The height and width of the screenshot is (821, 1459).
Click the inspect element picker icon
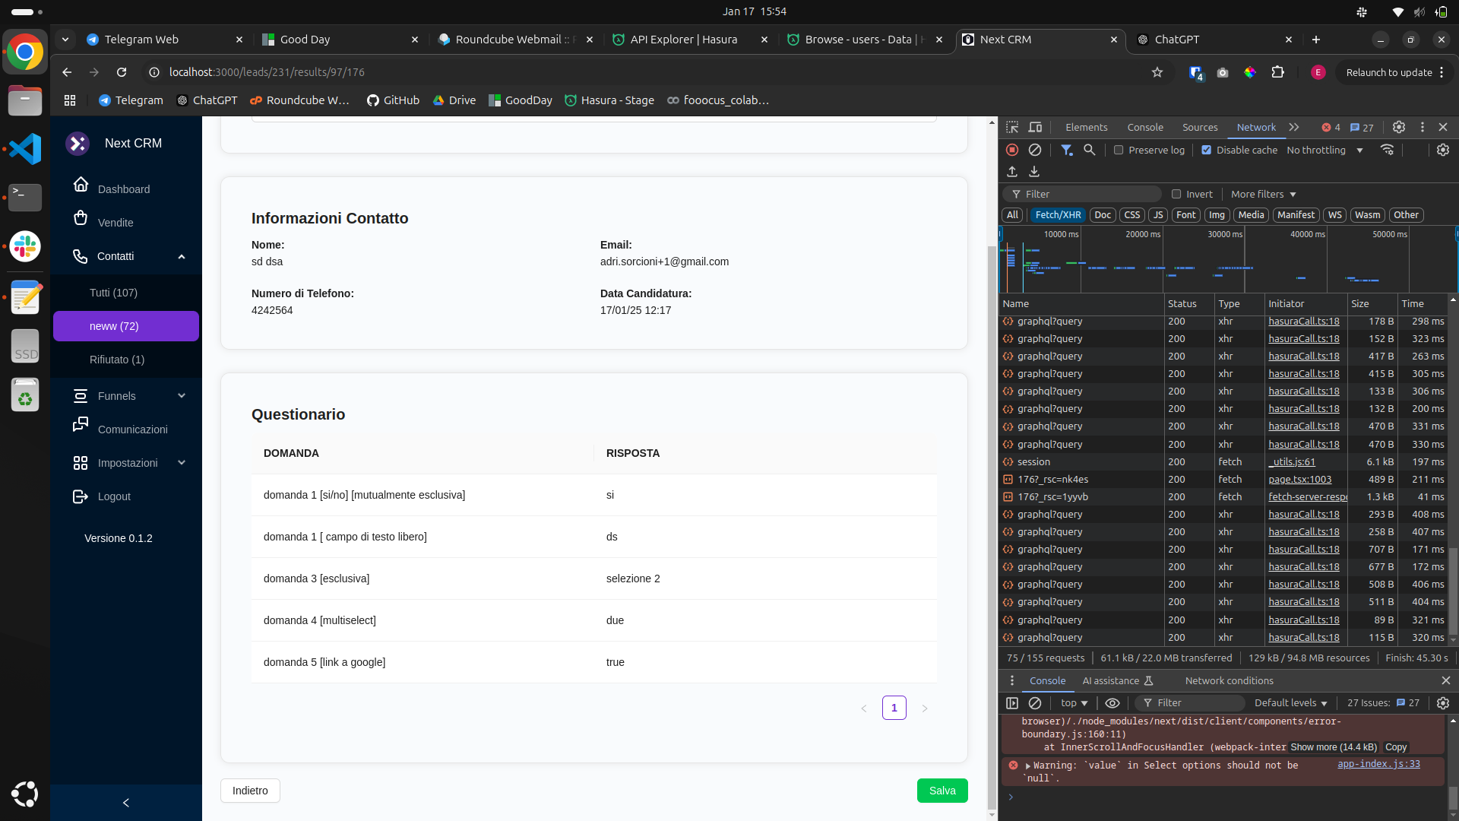point(1012,127)
